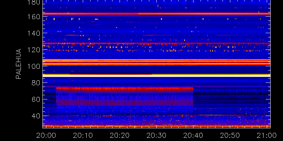Click the PALEHUA axis label

(19, 64)
